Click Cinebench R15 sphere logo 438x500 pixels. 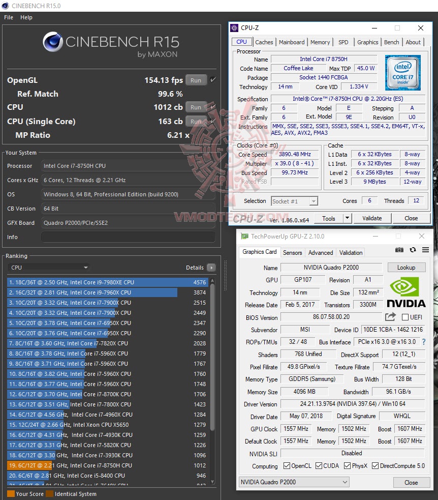52,42
